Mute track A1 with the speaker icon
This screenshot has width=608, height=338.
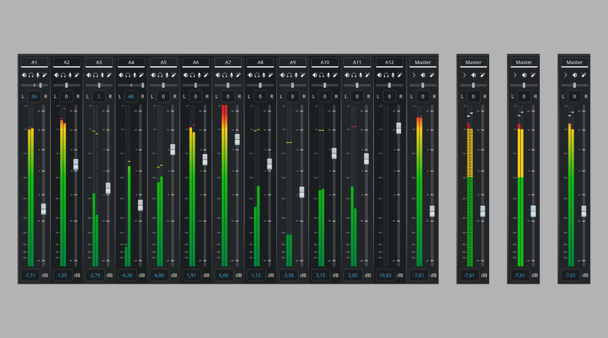[x=24, y=75]
